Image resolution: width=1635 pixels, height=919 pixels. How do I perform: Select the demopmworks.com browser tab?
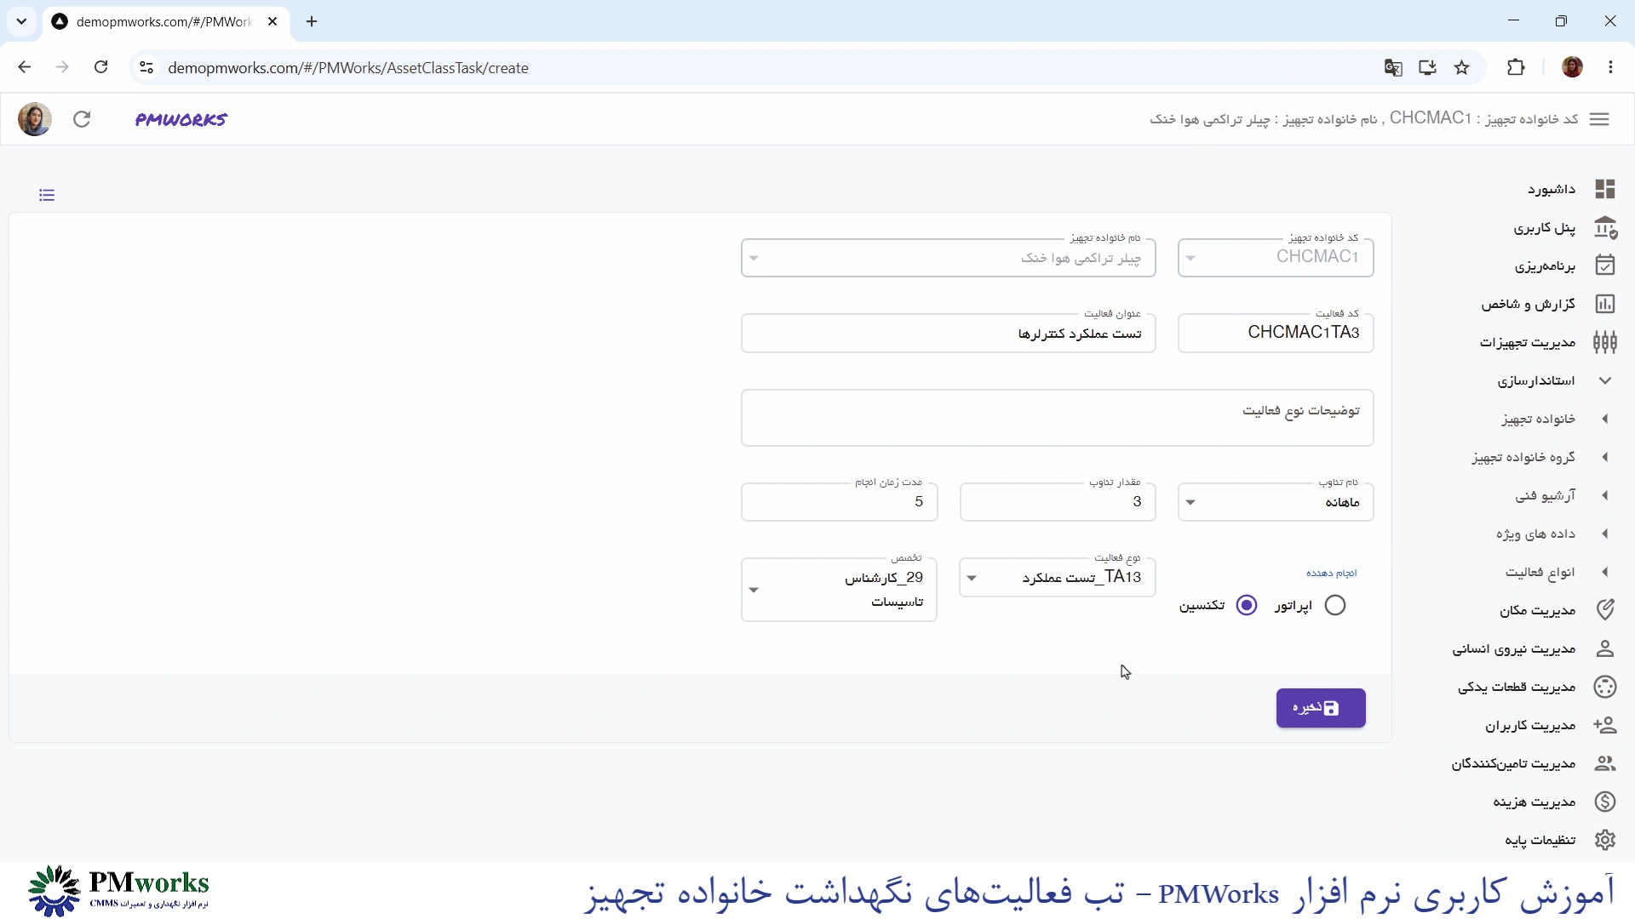165,21
